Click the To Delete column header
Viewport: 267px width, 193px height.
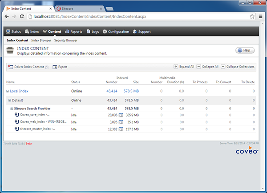point(248,82)
